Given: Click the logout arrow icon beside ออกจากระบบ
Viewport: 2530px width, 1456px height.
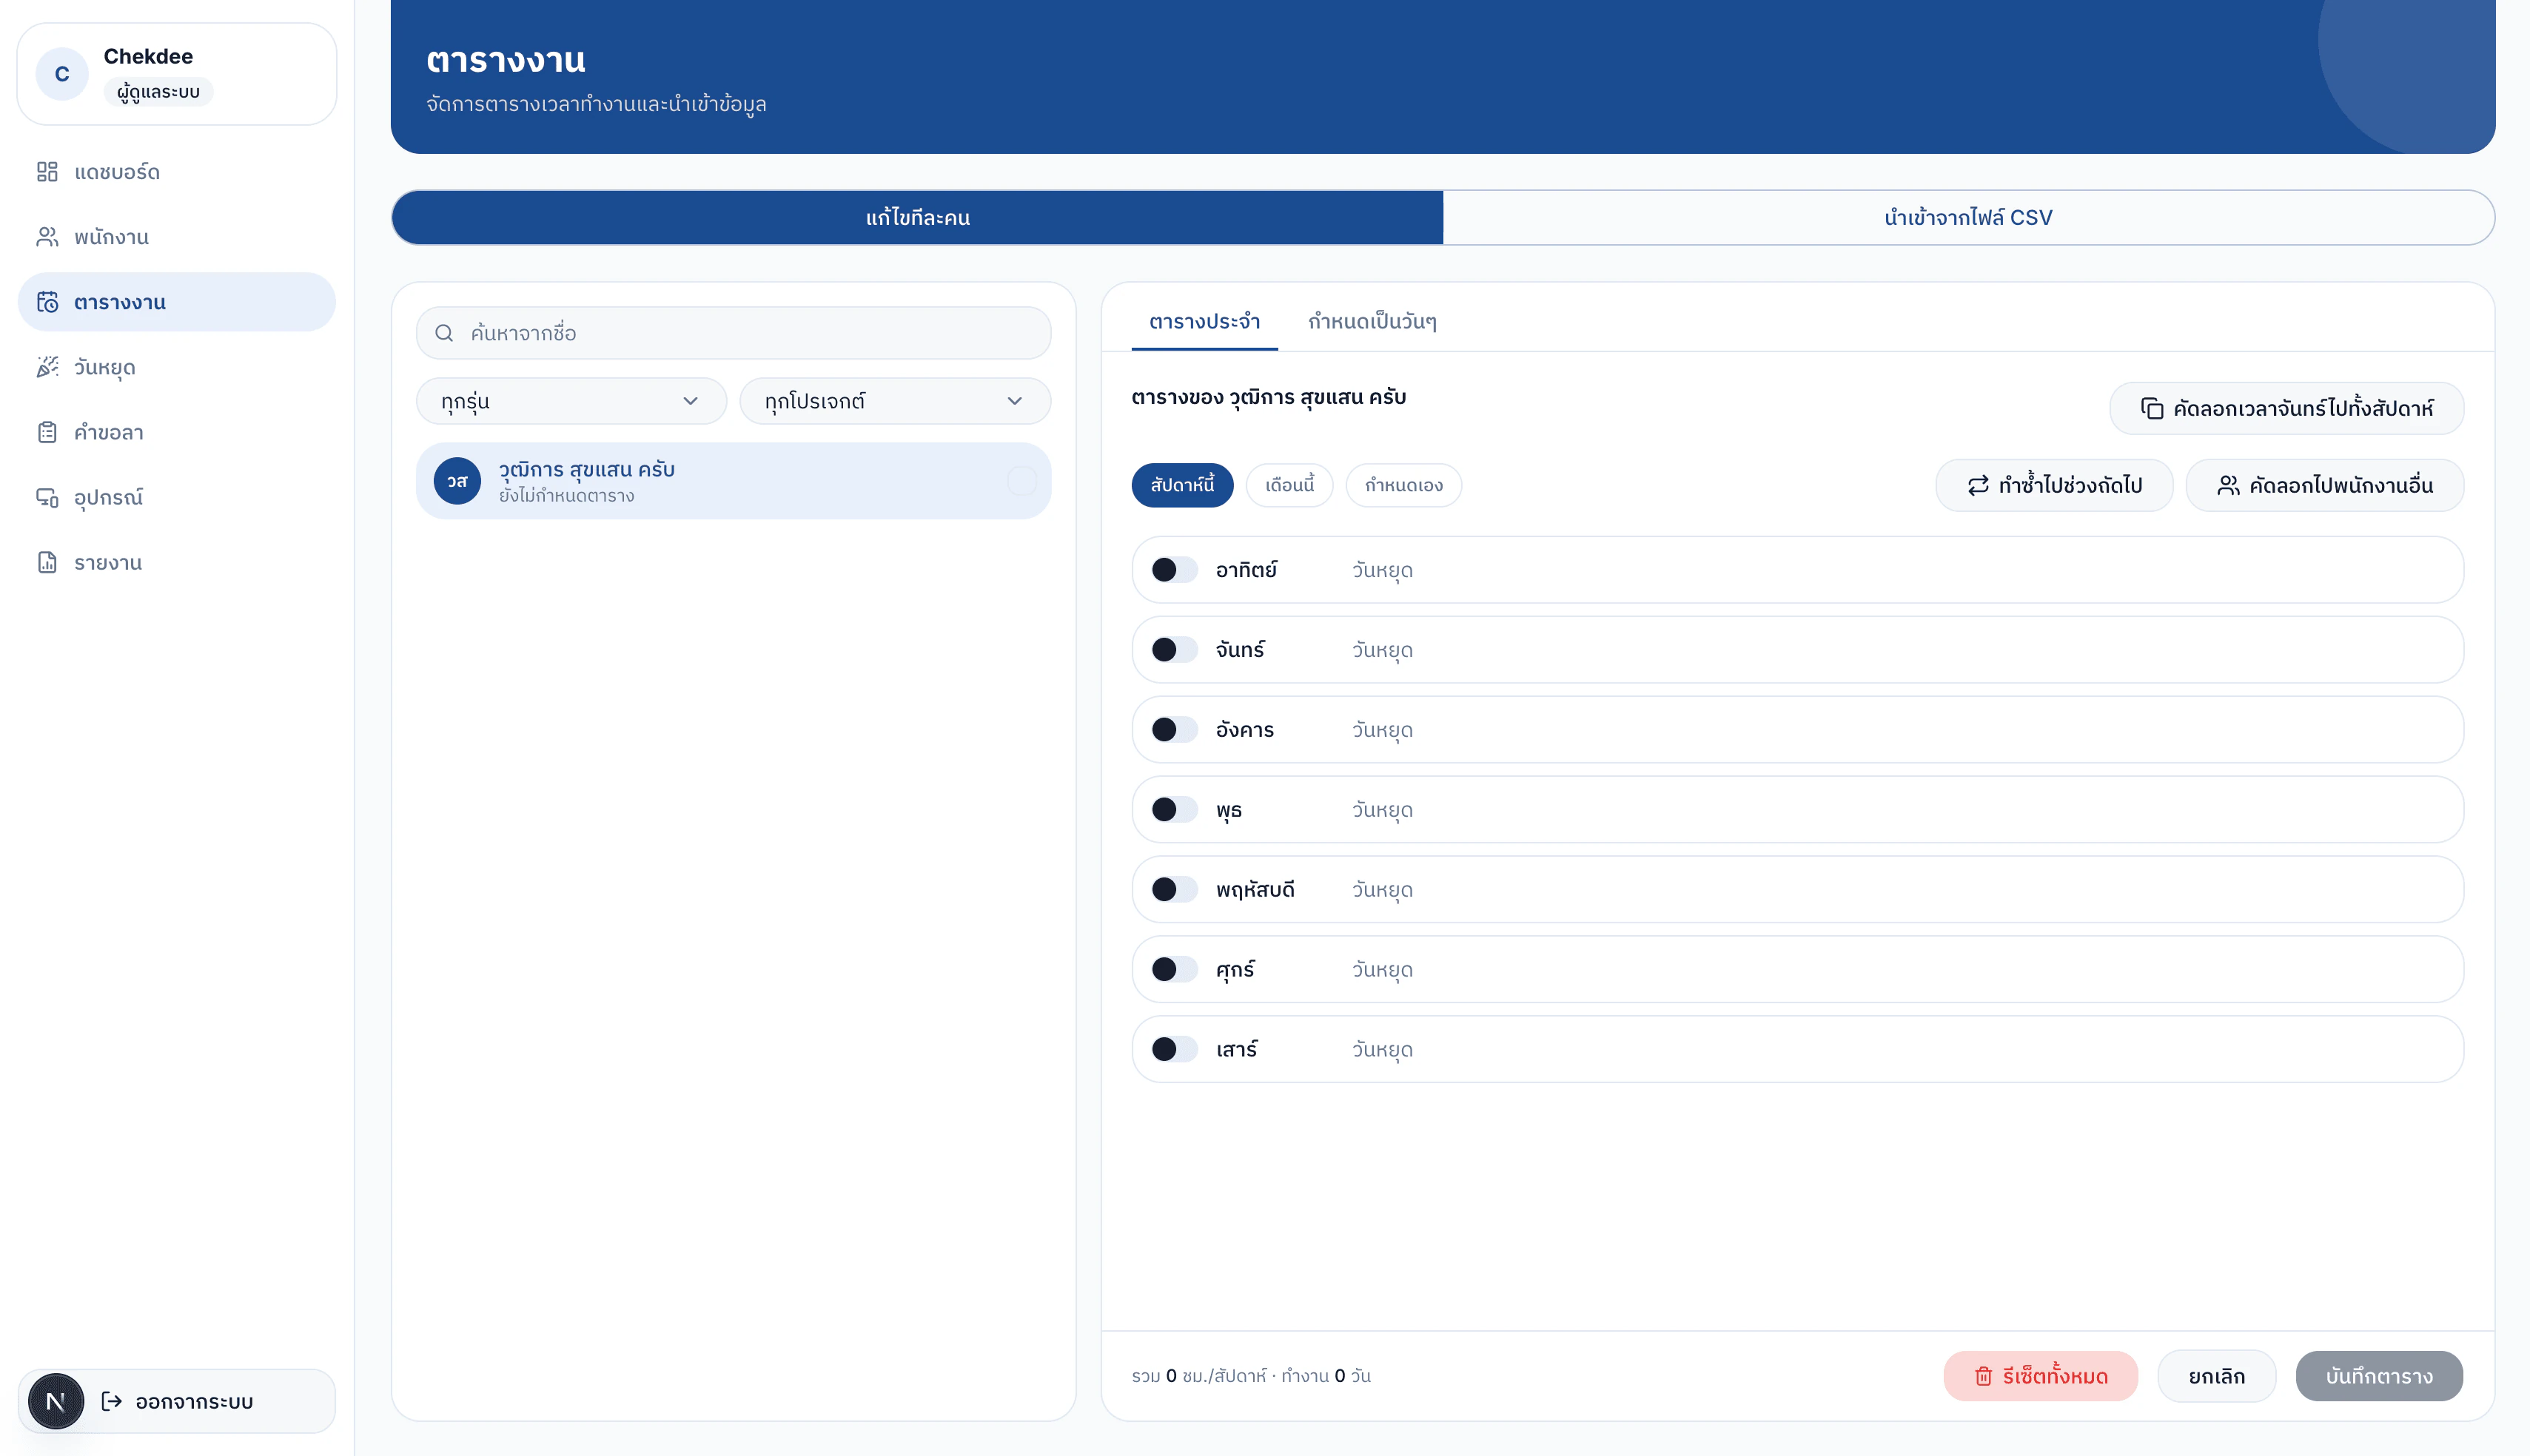Looking at the screenshot, I should [x=112, y=1401].
